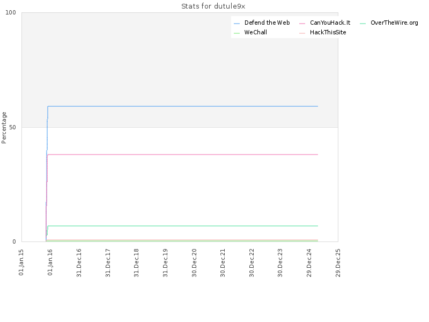Click the 30.Dec.22 x-axis date label
The width and height of the screenshot is (429, 322).
[x=252, y=263]
